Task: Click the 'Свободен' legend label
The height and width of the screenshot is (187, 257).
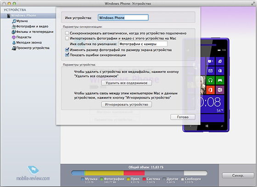Action: pyautogui.click(x=193, y=179)
